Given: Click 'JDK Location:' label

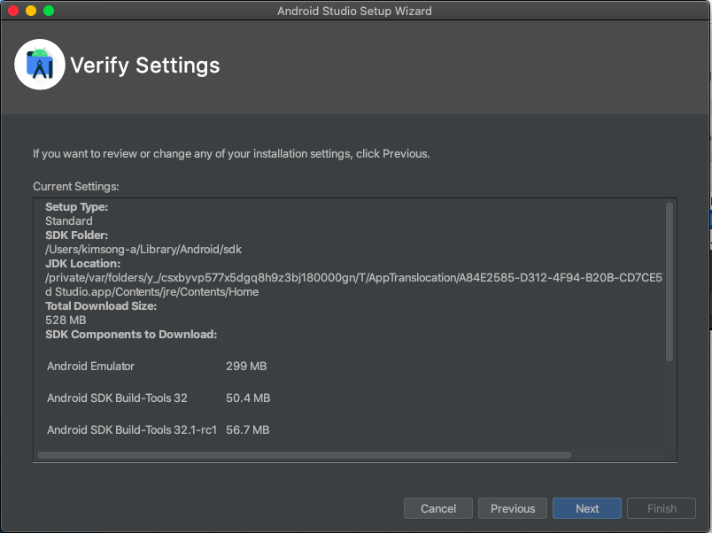Looking at the screenshot, I should tap(83, 264).
